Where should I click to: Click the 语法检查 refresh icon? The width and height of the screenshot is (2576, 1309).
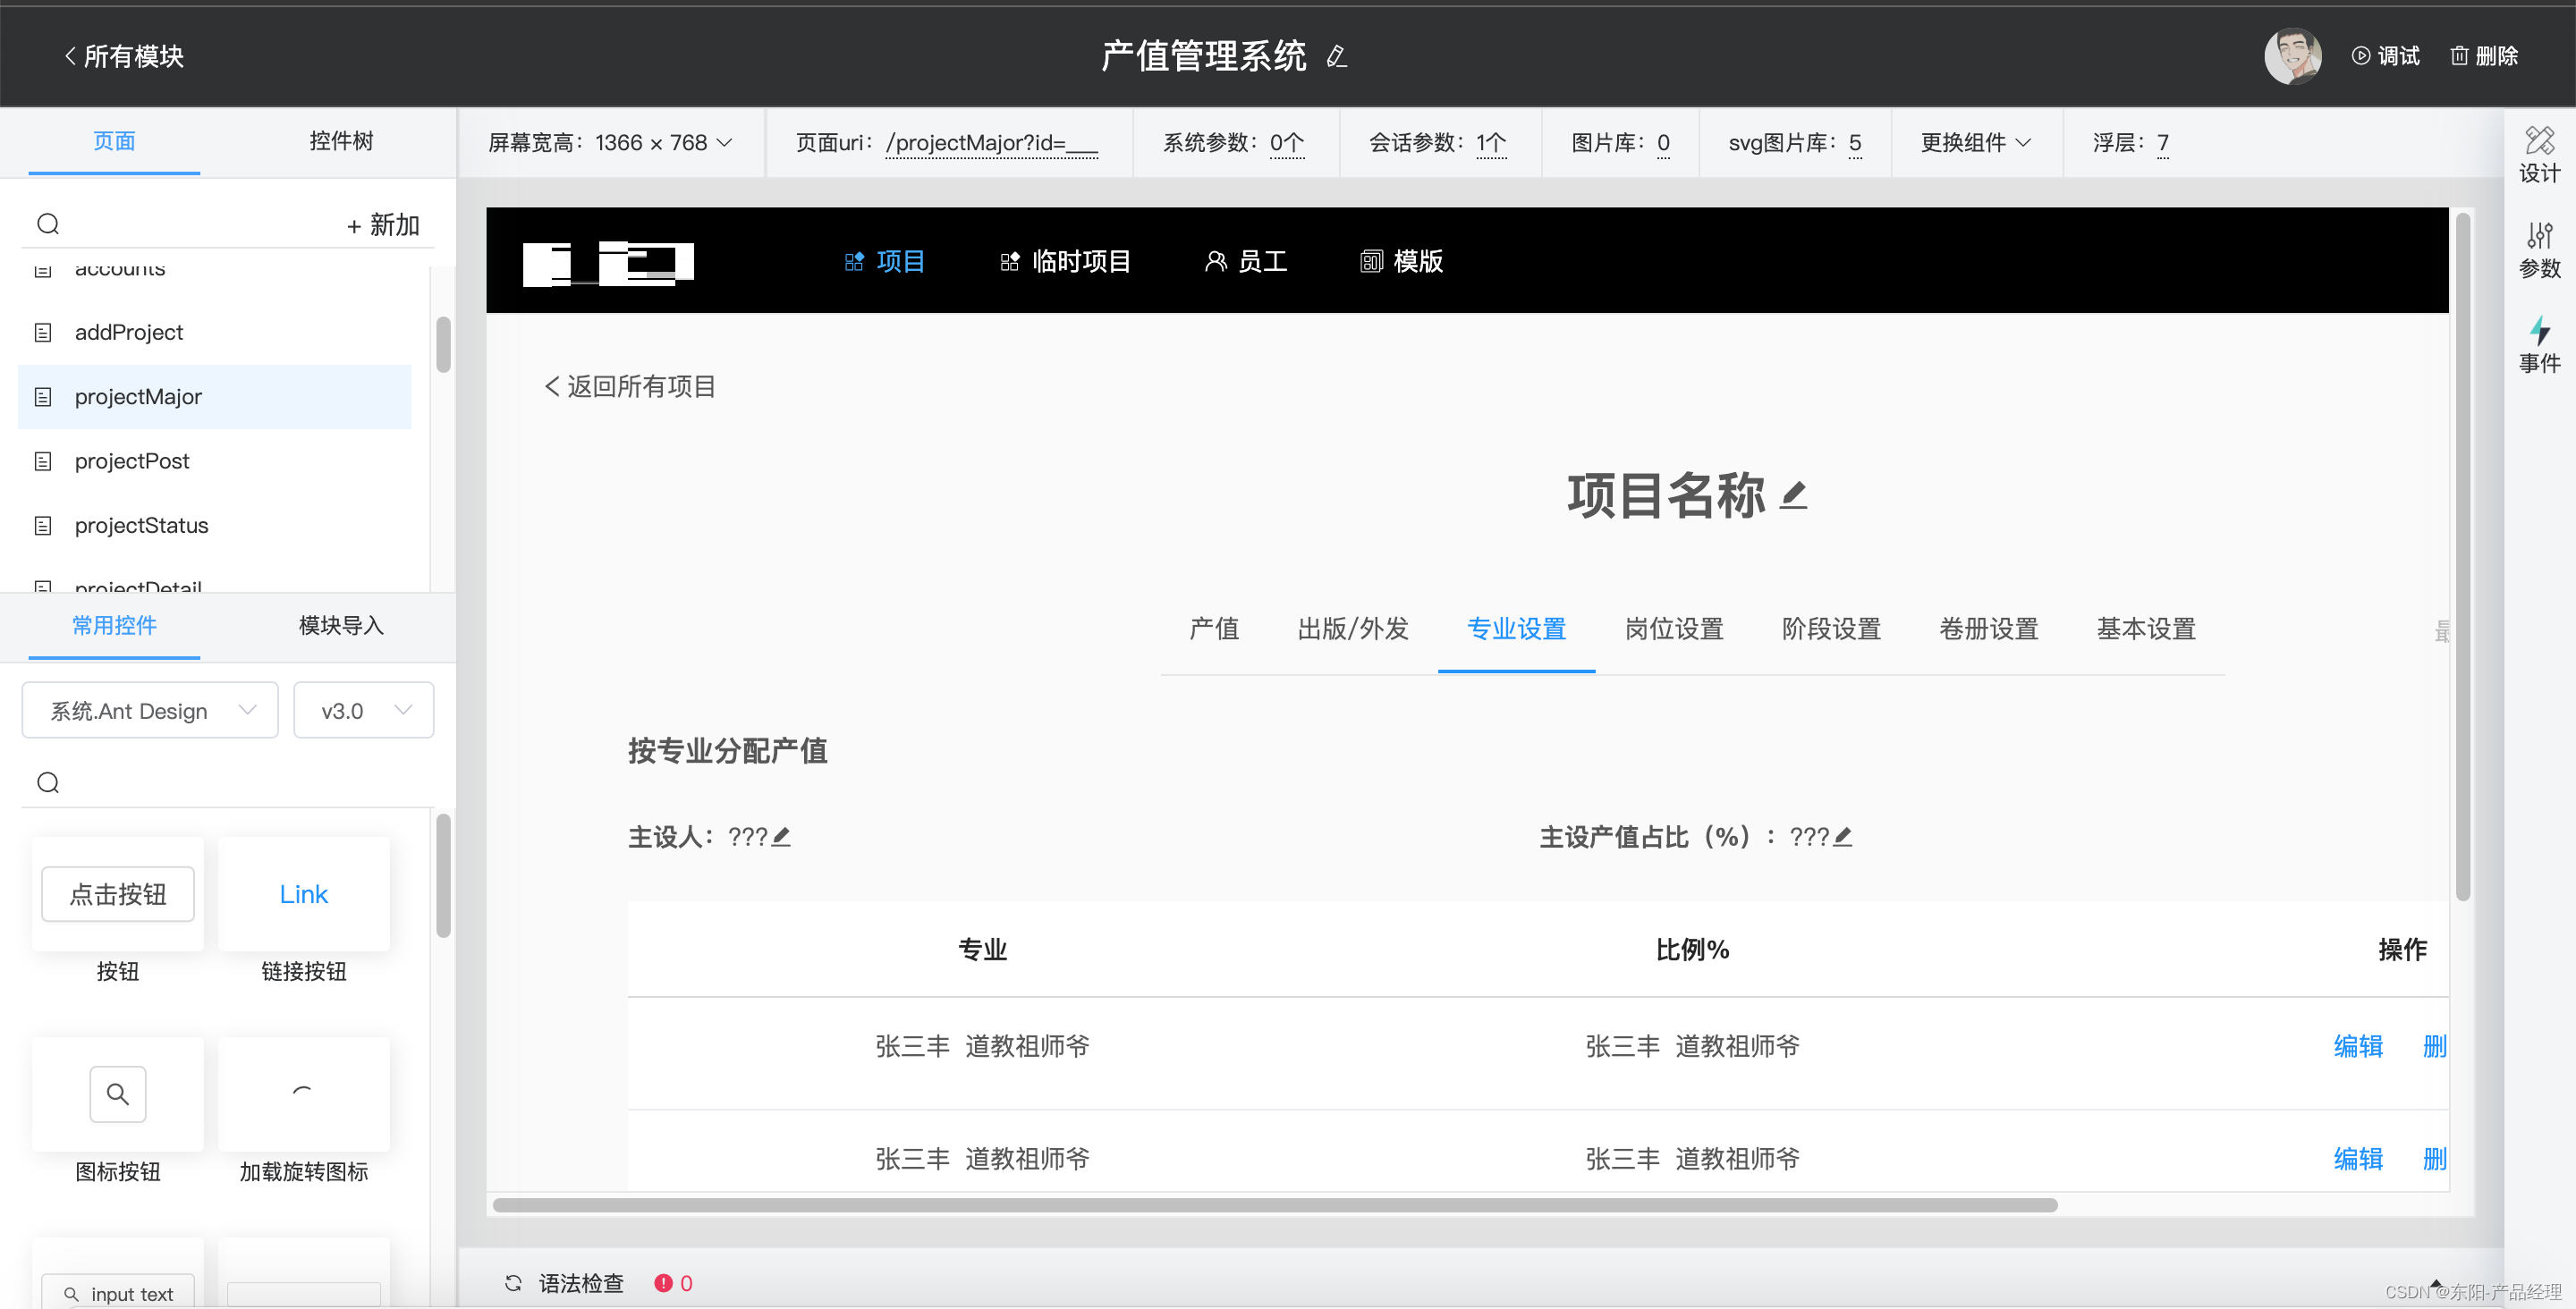[513, 1283]
